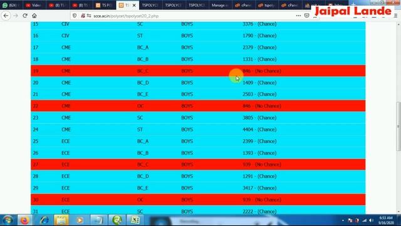Click the BC_B category in row 26 ECE
Image resolution: width=401 pixels, height=226 pixels.
tap(142, 153)
